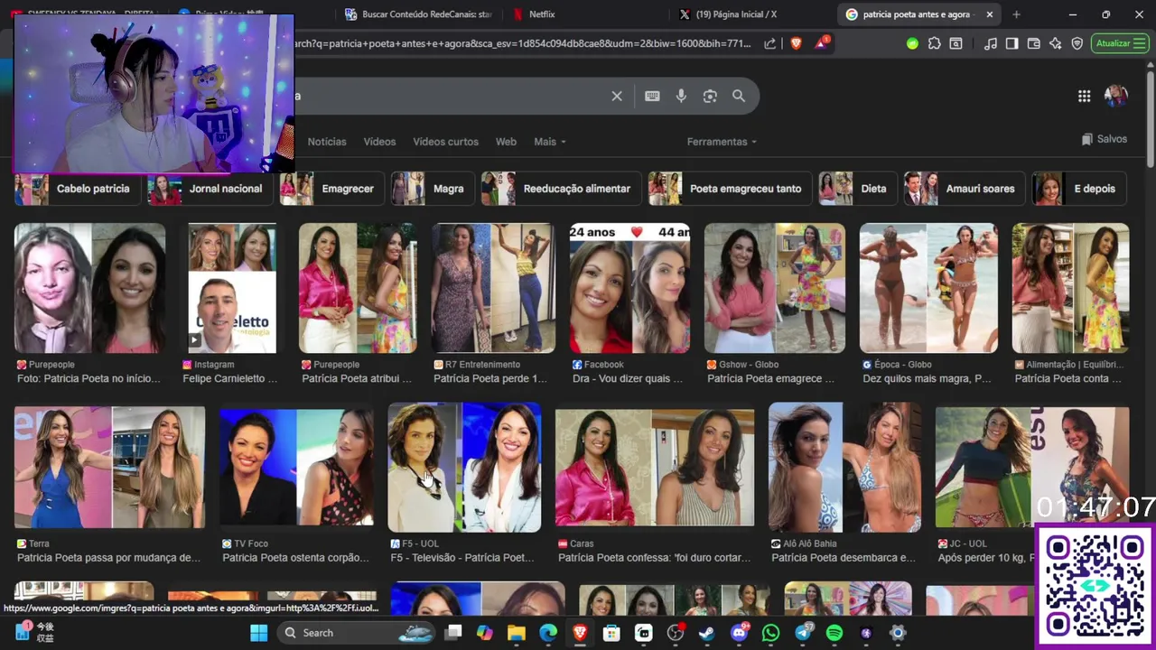Share this page from the address bar
1156x650 pixels.
[769, 43]
